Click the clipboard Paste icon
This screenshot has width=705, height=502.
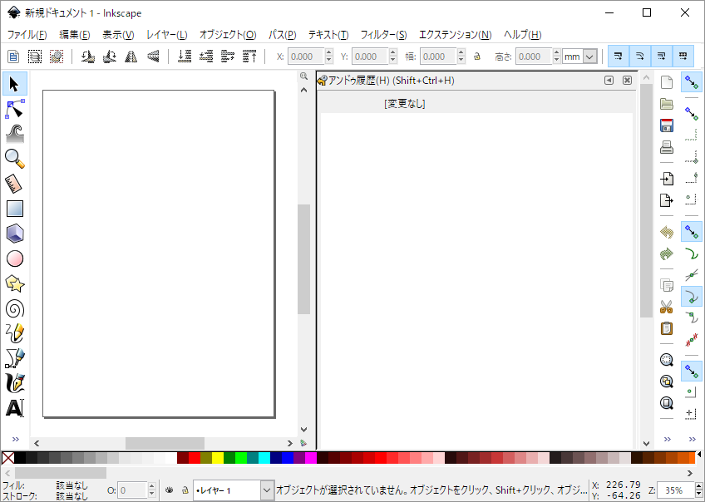click(666, 328)
